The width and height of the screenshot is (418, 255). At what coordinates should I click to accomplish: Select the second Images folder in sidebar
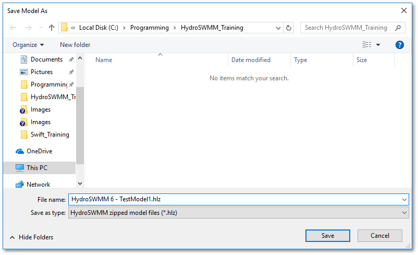[41, 122]
